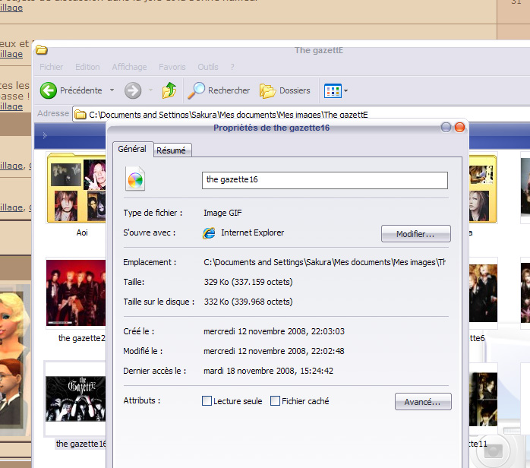The width and height of the screenshot is (530, 468).
Task: Click 'Internet Explorer' text in S'ouvre avec row
Action: click(253, 232)
